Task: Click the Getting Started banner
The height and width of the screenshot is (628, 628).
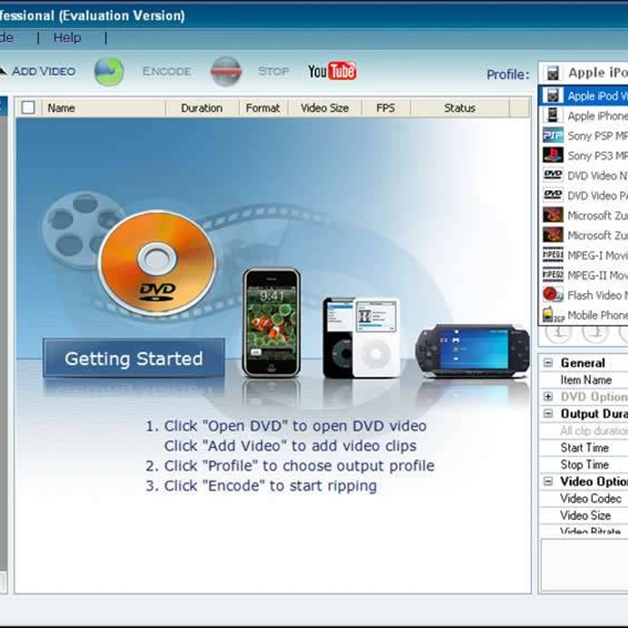Action: pos(134,358)
